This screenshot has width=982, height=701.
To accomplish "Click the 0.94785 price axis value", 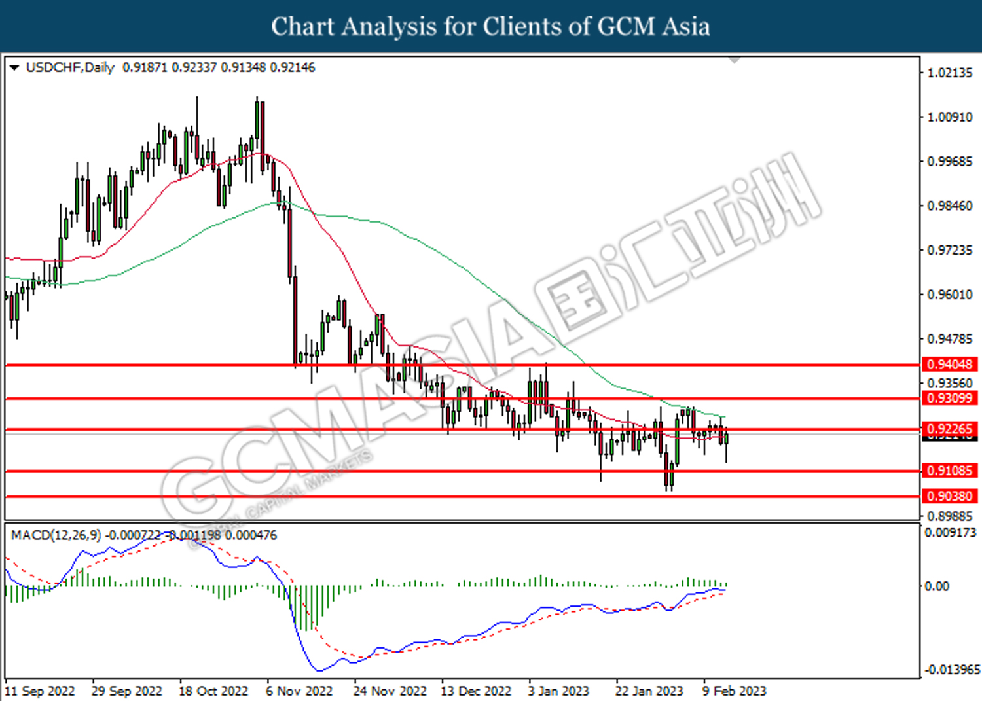I will point(950,338).
